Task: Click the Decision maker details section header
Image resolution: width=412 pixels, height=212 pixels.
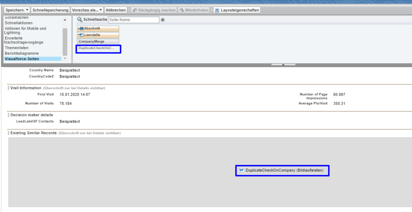Action: coord(31,115)
